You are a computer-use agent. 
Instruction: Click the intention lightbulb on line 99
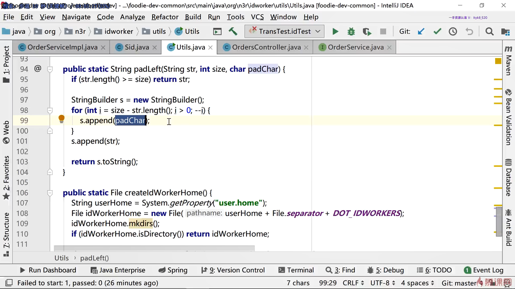(x=61, y=119)
